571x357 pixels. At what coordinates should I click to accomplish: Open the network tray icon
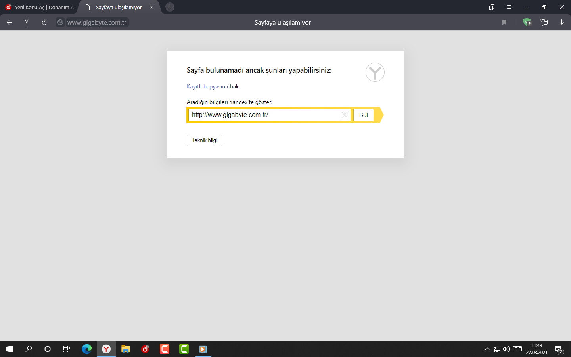tap(497, 349)
